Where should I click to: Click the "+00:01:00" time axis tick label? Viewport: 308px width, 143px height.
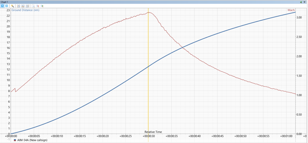pos(286,136)
